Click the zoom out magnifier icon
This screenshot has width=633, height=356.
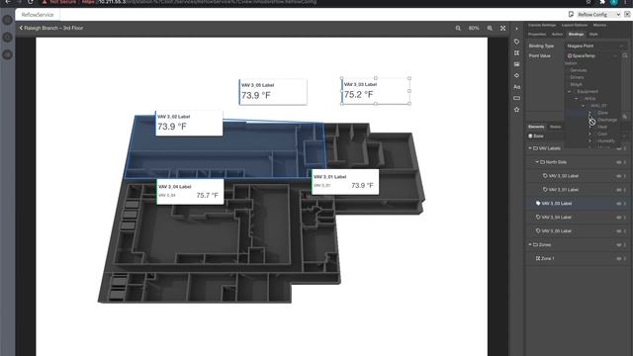pos(458,29)
